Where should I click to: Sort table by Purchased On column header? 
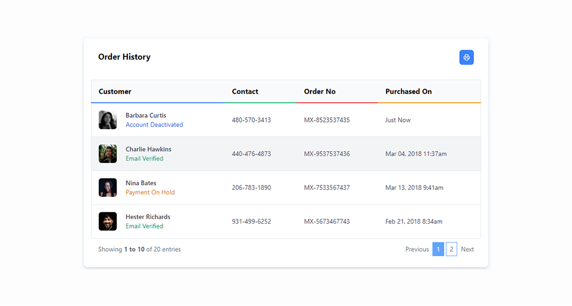[408, 92]
